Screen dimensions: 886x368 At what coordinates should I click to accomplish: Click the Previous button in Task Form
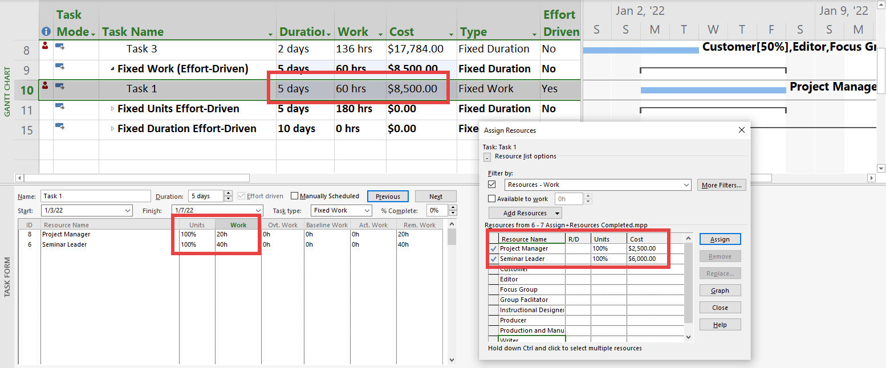[388, 197]
